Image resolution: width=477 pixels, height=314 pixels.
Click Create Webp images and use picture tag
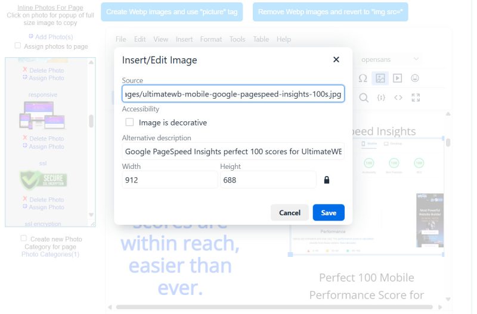172,12
